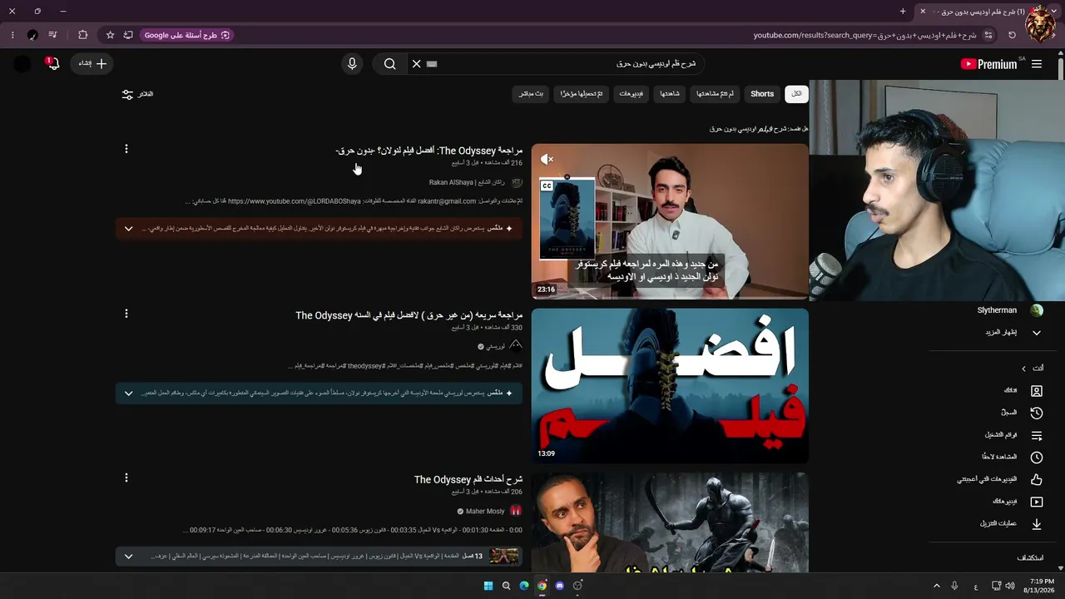The height and width of the screenshot is (599, 1065).
Task: Play the 23:16 Odyssey review thumbnail
Action: [670, 221]
